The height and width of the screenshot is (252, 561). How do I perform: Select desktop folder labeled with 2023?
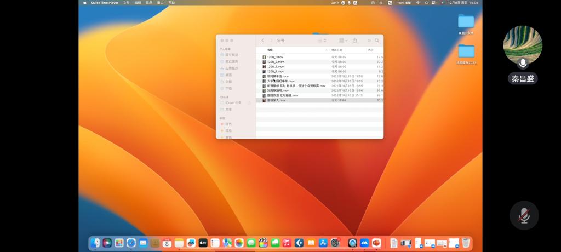point(466,51)
